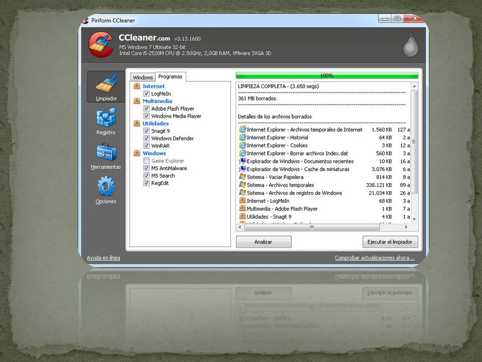This screenshot has width=482, height=362.
Task: Click the Ejecutar el limpiador button
Action: tap(390, 242)
